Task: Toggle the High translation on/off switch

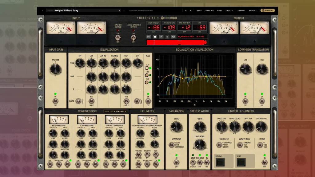Action: (262, 101)
